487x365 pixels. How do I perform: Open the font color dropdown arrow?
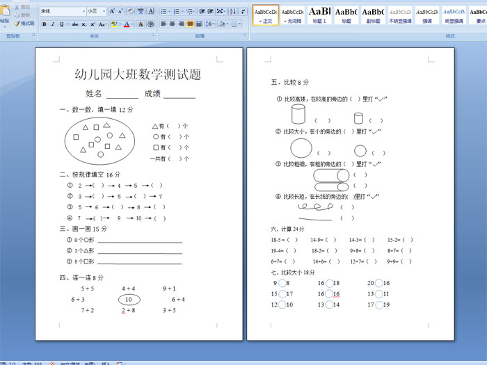point(133,24)
